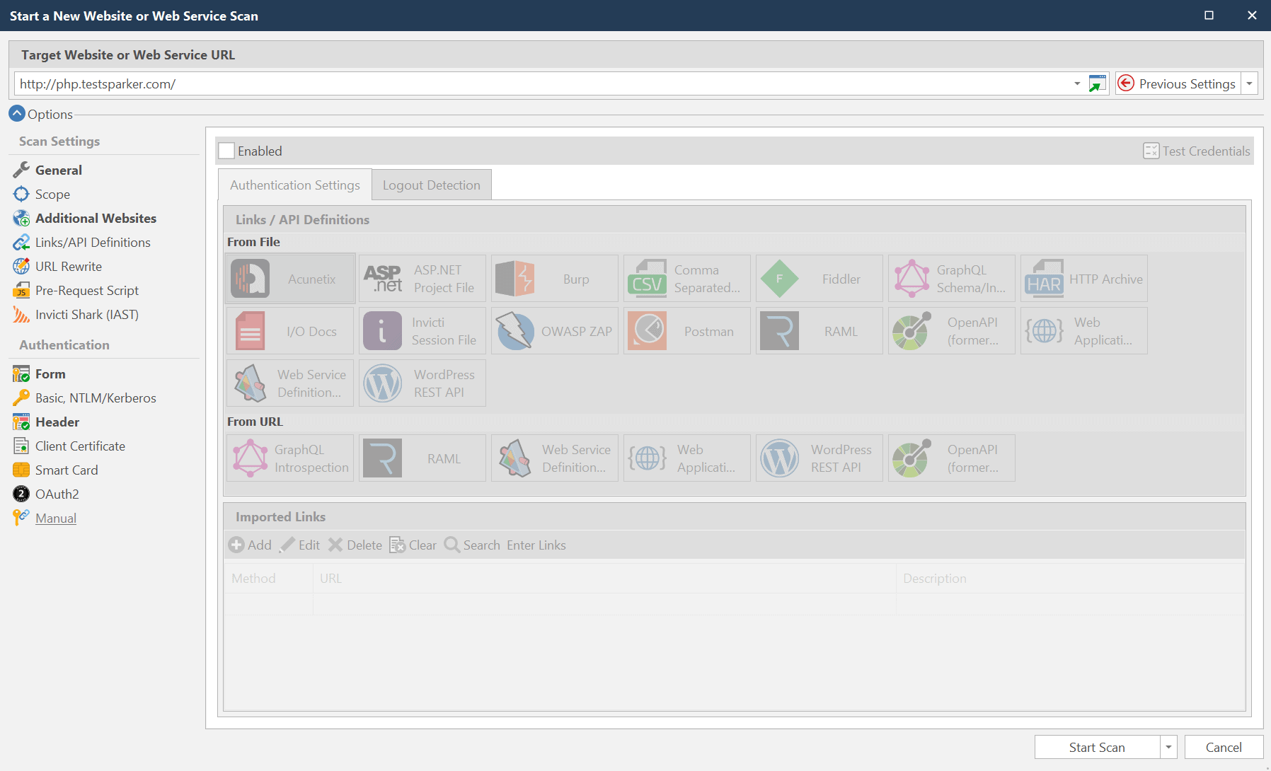
Task: Import an OWASP ZAP file
Action: pyautogui.click(x=554, y=330)
